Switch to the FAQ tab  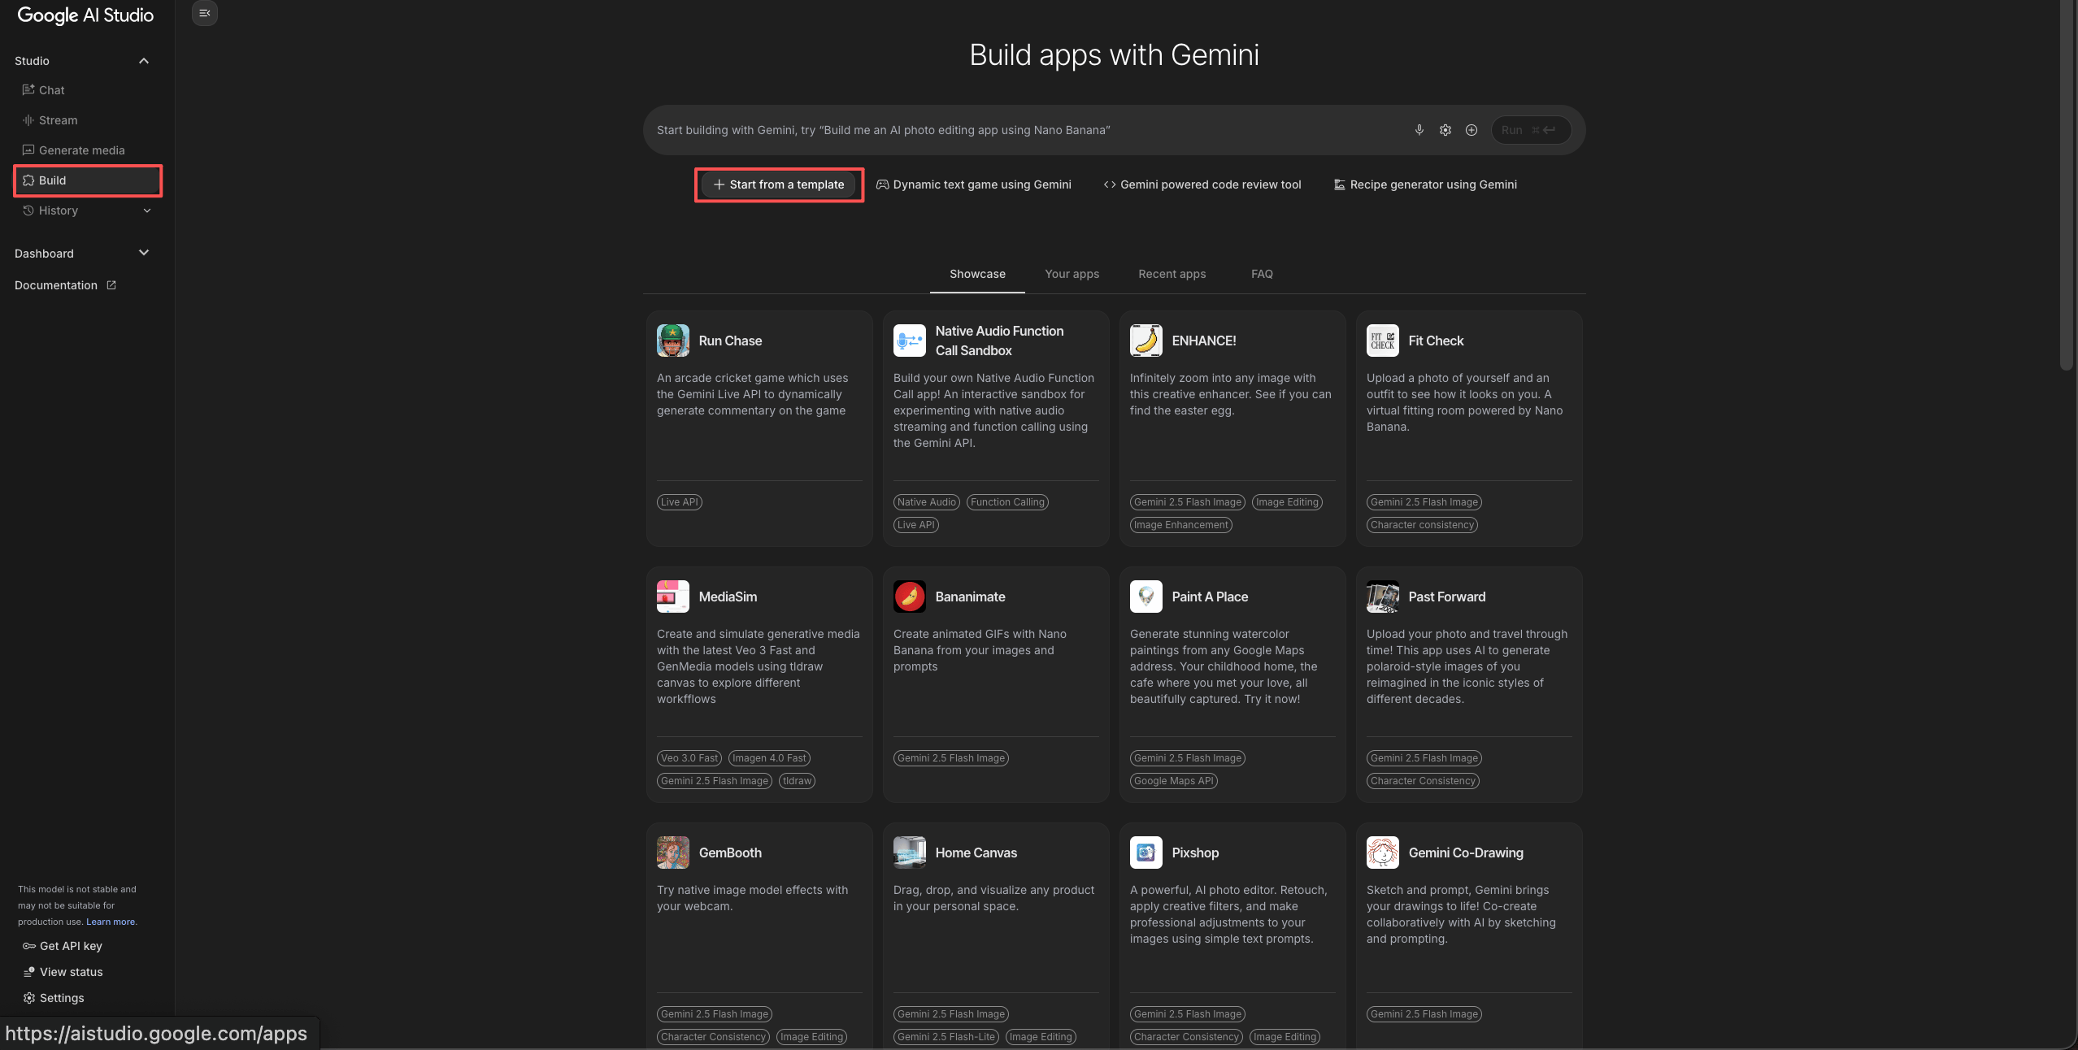(1262, 274)
